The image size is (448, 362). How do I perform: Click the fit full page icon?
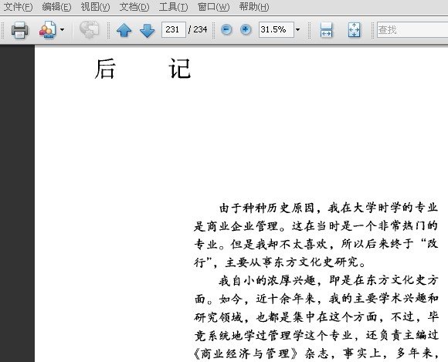(354, 29)
